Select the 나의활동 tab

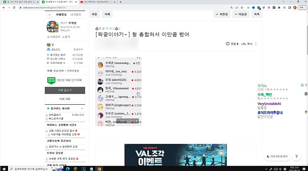tap(75, 15)
